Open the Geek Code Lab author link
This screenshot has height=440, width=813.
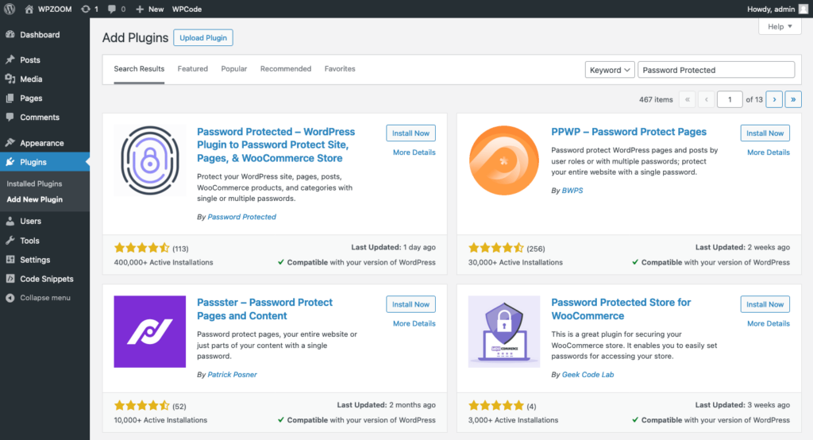click(588, 375)
